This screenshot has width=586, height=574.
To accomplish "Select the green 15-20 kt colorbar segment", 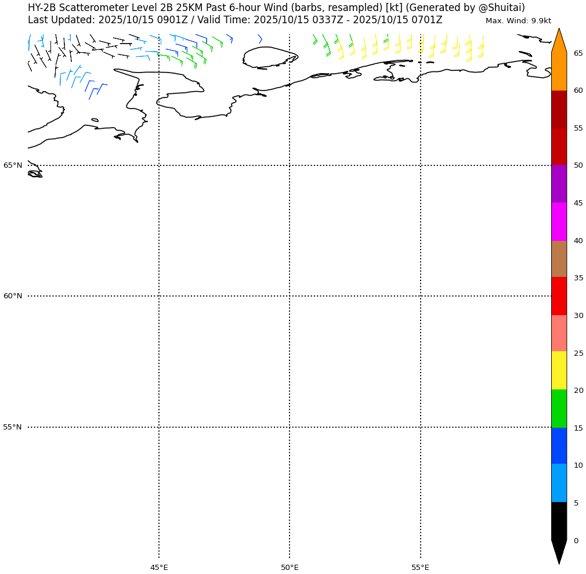I will pos(559,408).
